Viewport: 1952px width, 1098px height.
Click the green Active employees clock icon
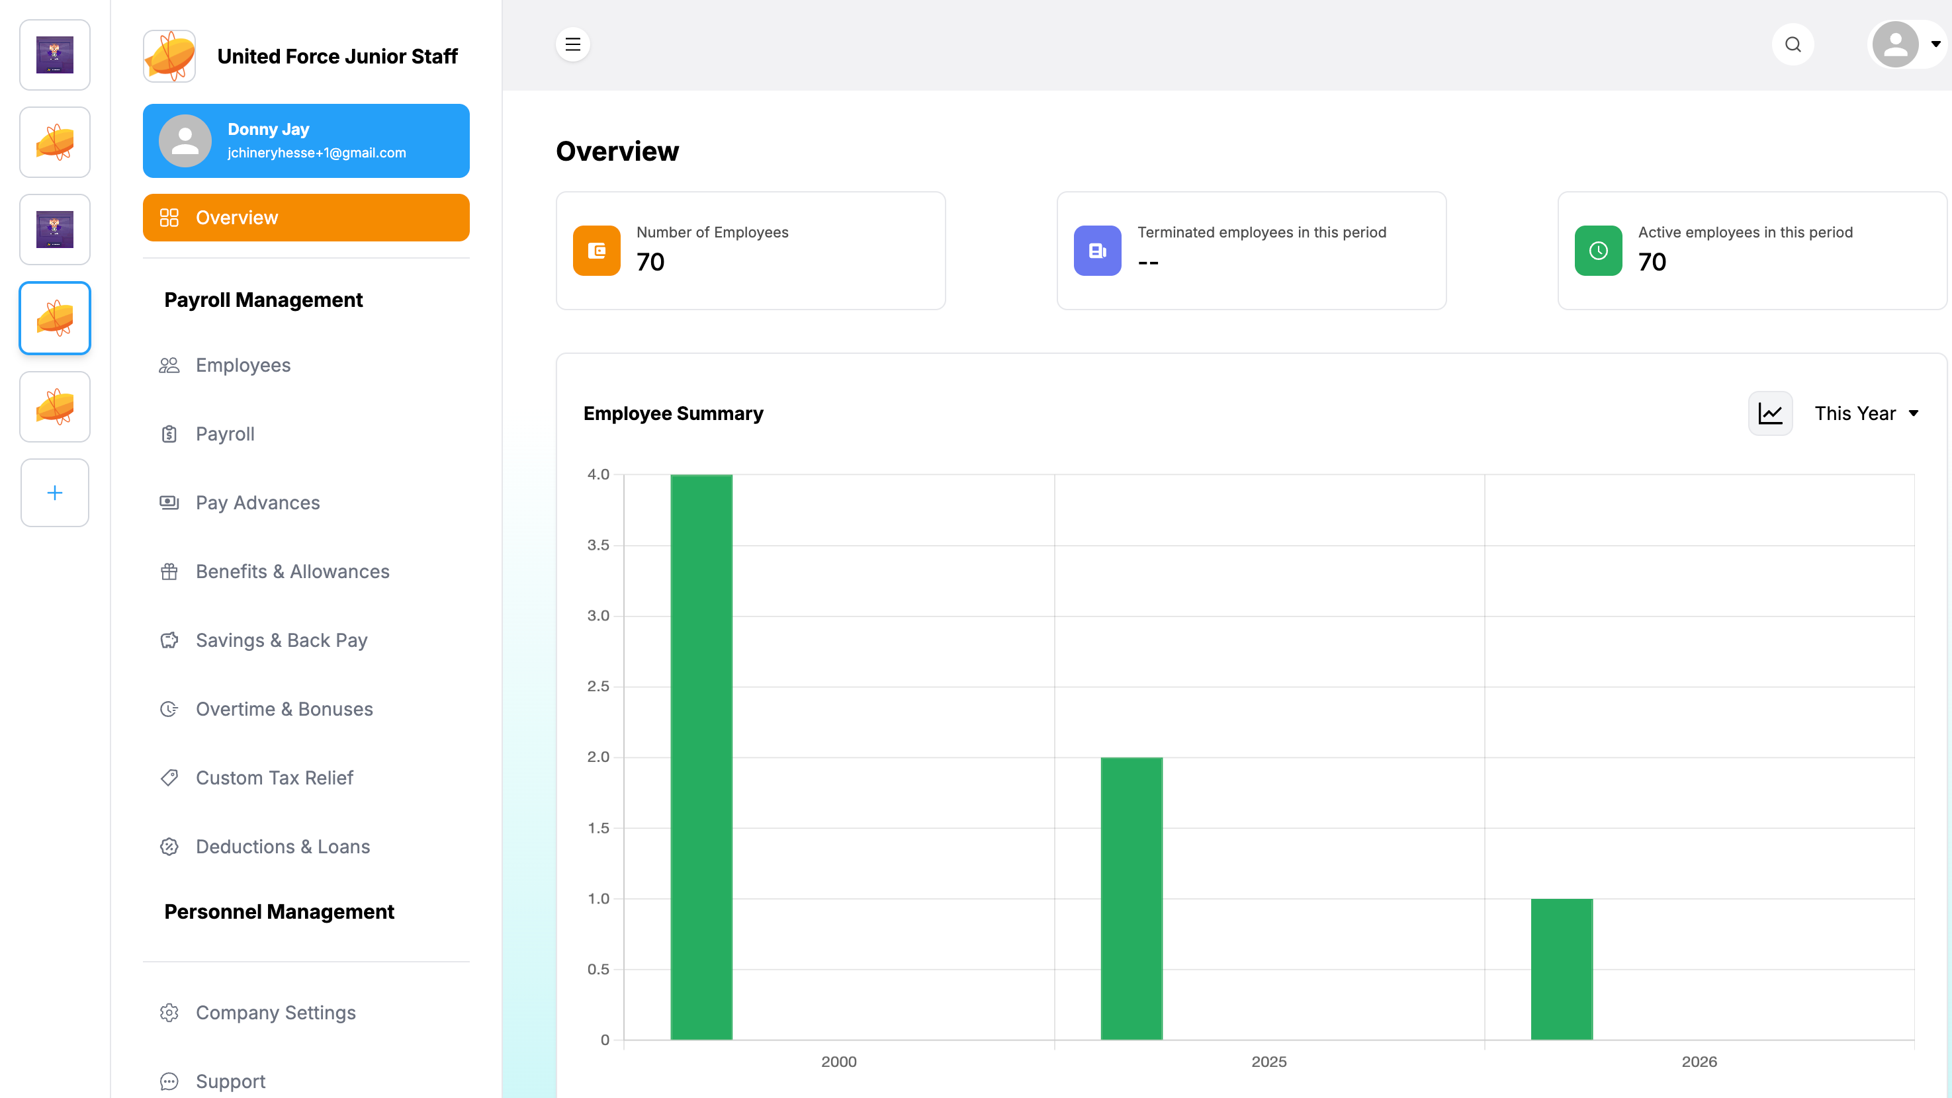click(x=1598, y=251)
